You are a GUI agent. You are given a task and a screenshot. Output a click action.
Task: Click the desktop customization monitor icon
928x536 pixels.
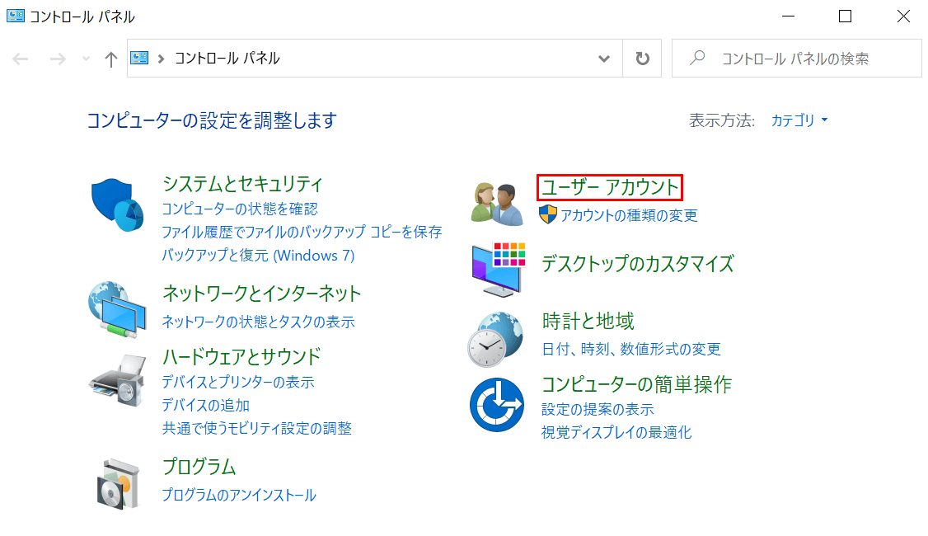tap(499, 270)
